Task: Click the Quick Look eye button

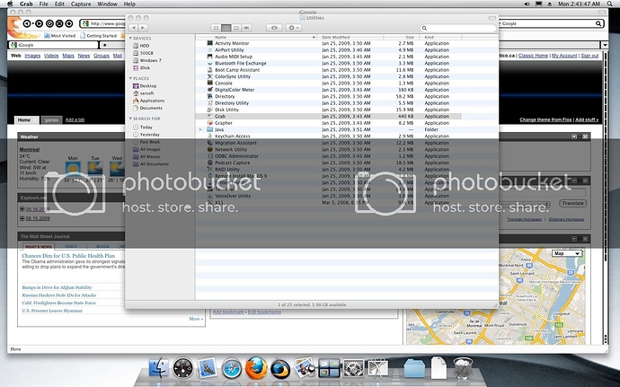Action: click(274, 28)
